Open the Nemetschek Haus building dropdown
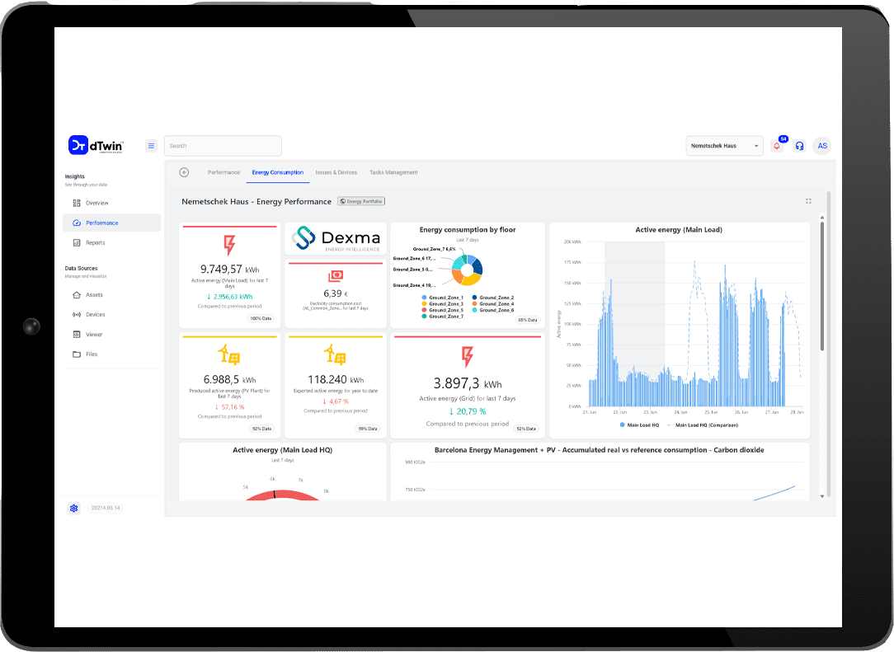This screenshot has width=894, height=652. tap(725, 146)
